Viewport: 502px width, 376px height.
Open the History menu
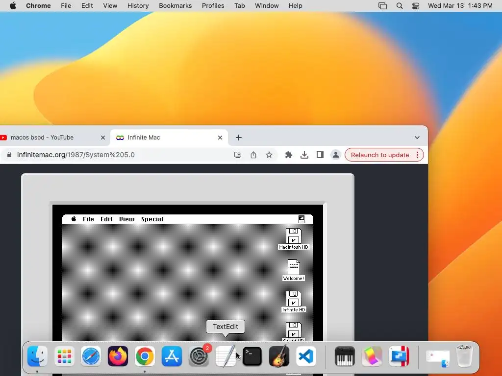click(138, 6)
